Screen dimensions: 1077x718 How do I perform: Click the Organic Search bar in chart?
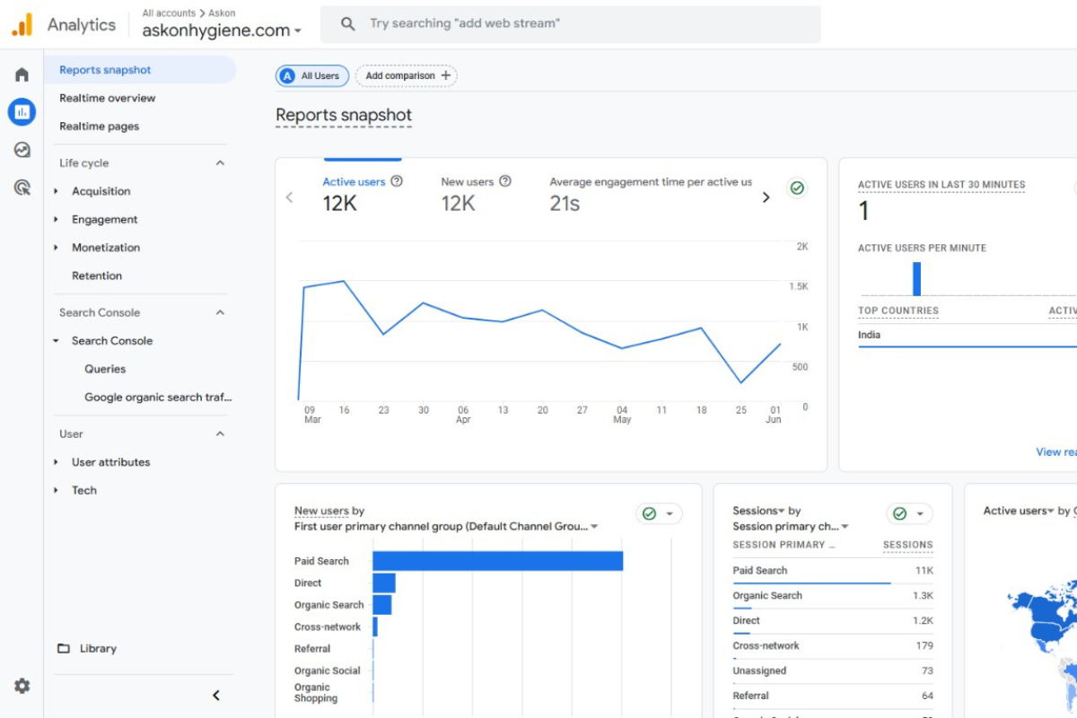382,605
